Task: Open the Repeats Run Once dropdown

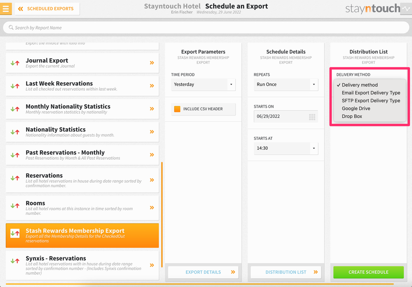Action: point(286,84)
